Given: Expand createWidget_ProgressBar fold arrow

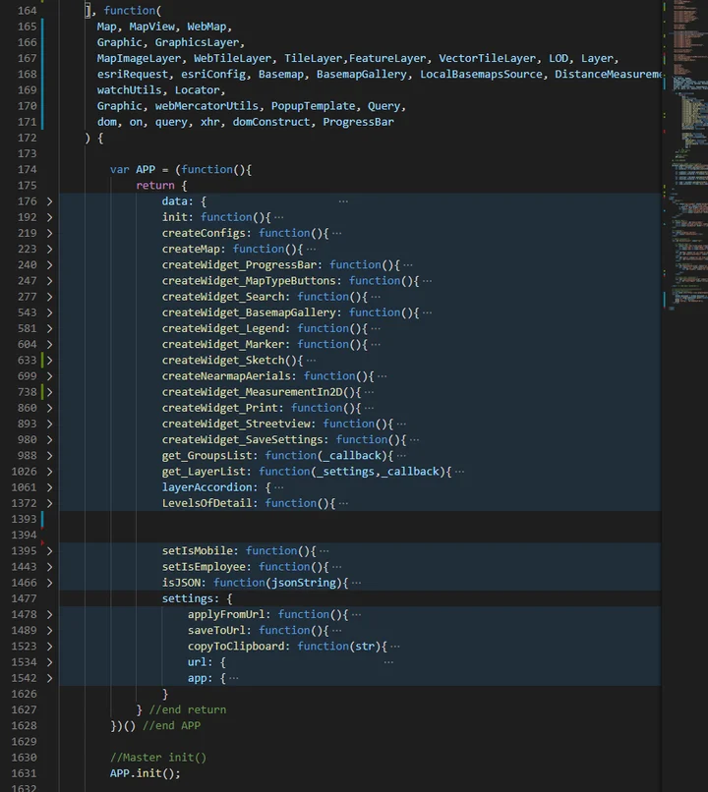Looking at the screenshot, I should pos(49,265).
